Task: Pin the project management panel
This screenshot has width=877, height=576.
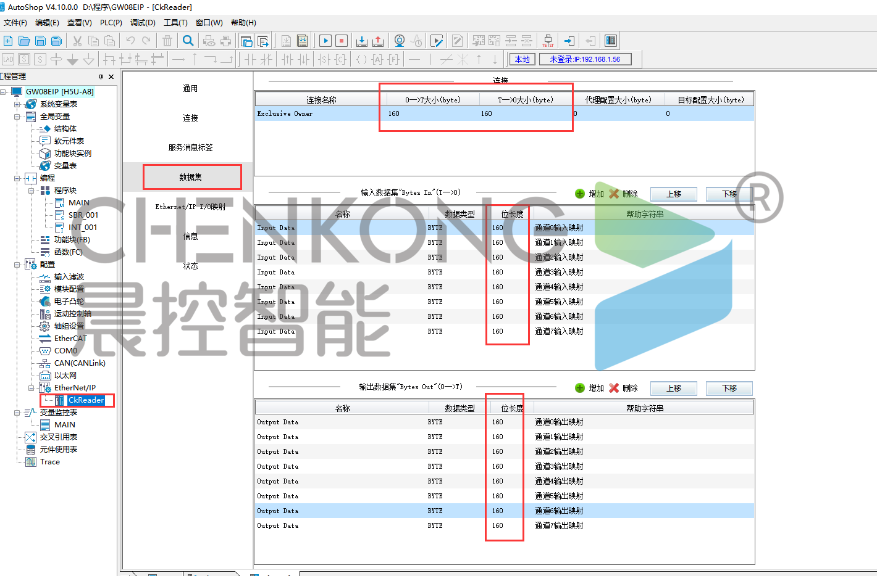Action: [101, 76]
